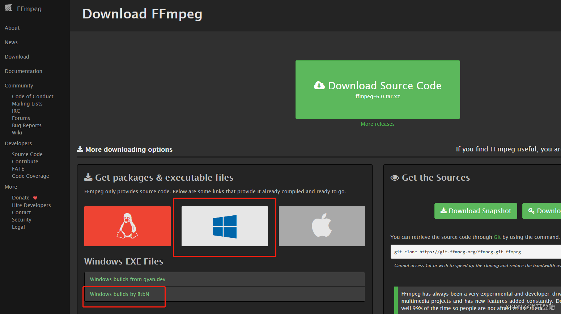Screen dimensions: 561x314
Task: Open the IRC sidebar link
Action: pyautogui.click(x=16, y=111)
